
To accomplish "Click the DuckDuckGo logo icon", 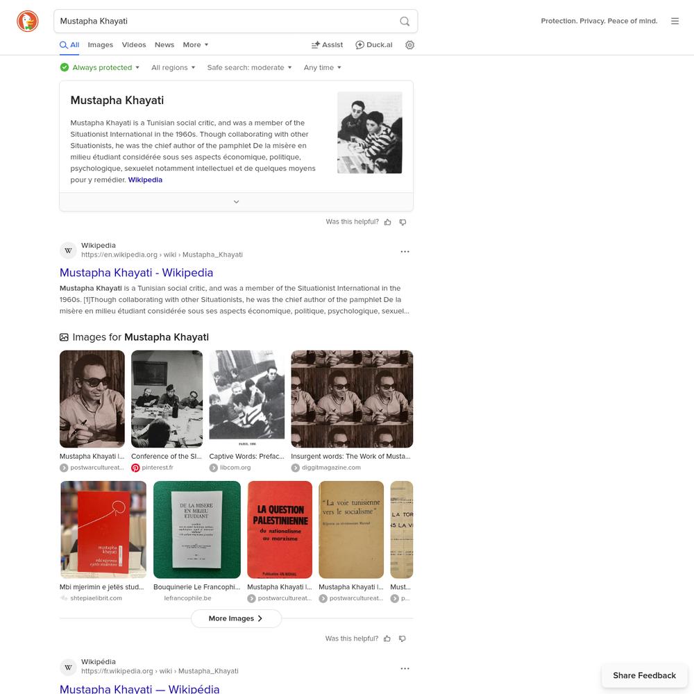I will pos(28,21).
